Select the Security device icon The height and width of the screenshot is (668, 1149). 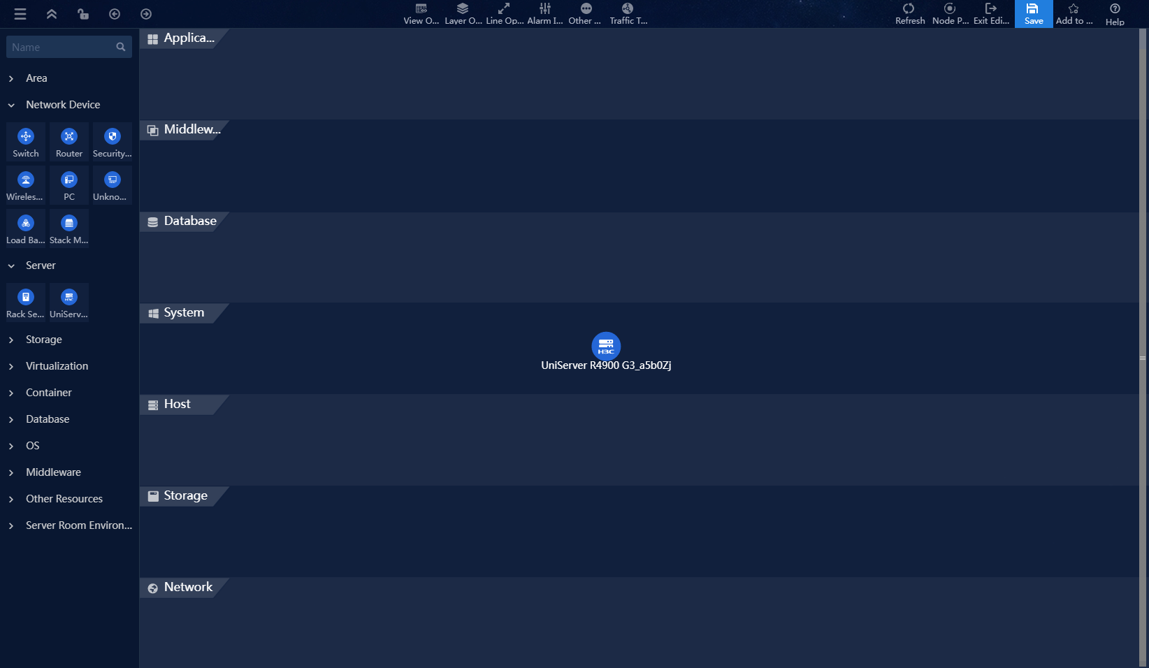(113, 142)
